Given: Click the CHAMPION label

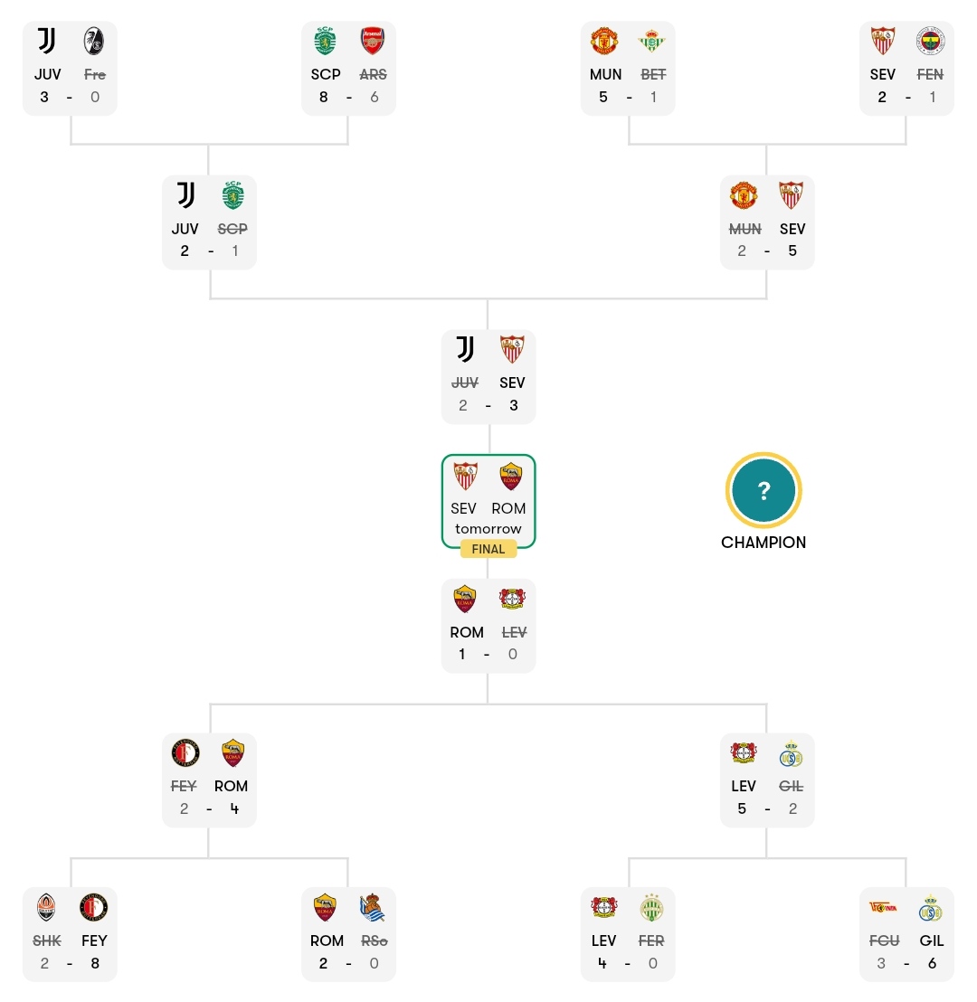Looking at the screenshot, I should [x=764, y=543].
